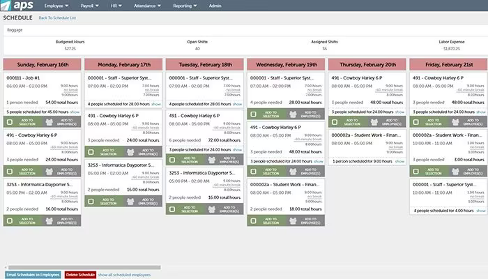This screenshot has width=488, height=279.
Task: Click the Open Shifts count
Action: click(x=197, y=49)
